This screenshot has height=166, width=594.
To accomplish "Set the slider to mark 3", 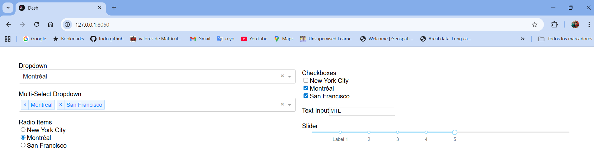I will click(398, 132).
